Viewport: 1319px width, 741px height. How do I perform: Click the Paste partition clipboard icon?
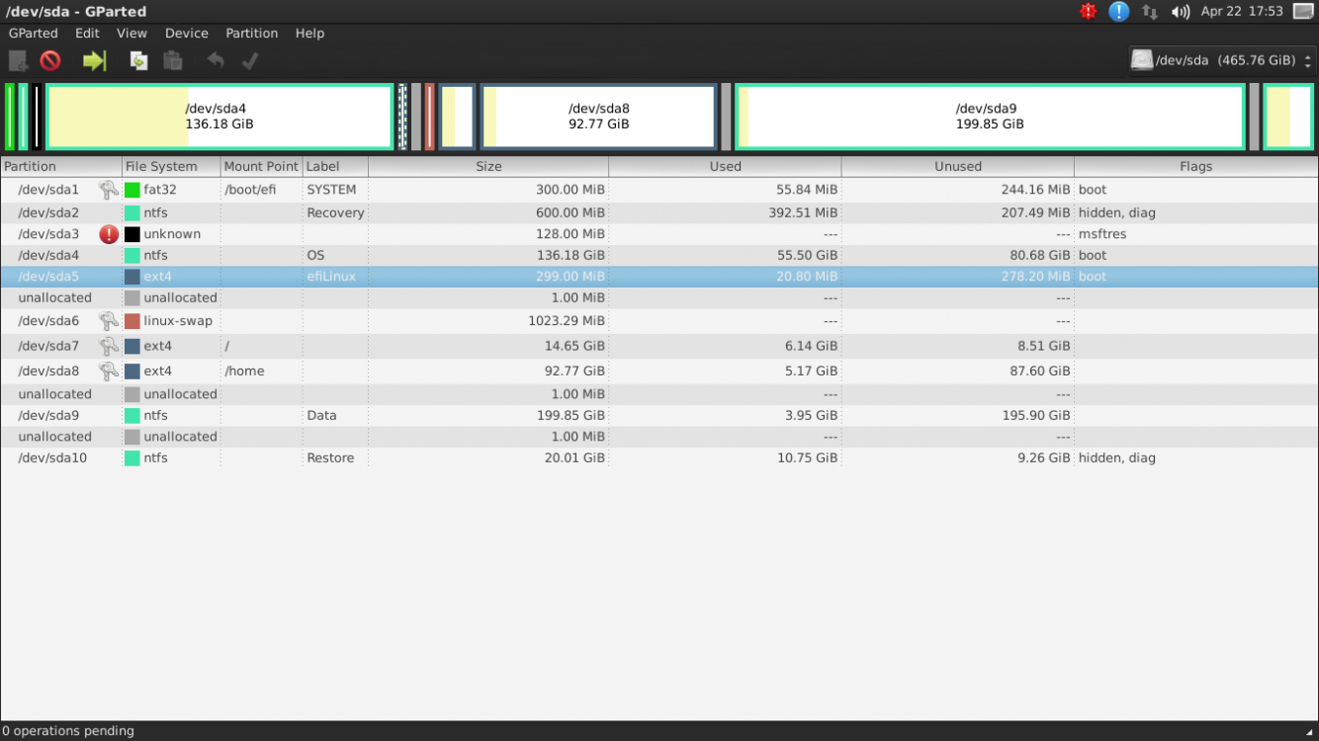click(173, 61)
